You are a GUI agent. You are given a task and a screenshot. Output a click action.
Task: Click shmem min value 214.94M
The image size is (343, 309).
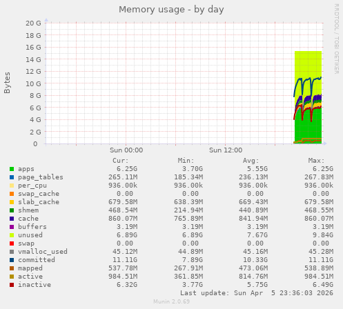(188, 210)
